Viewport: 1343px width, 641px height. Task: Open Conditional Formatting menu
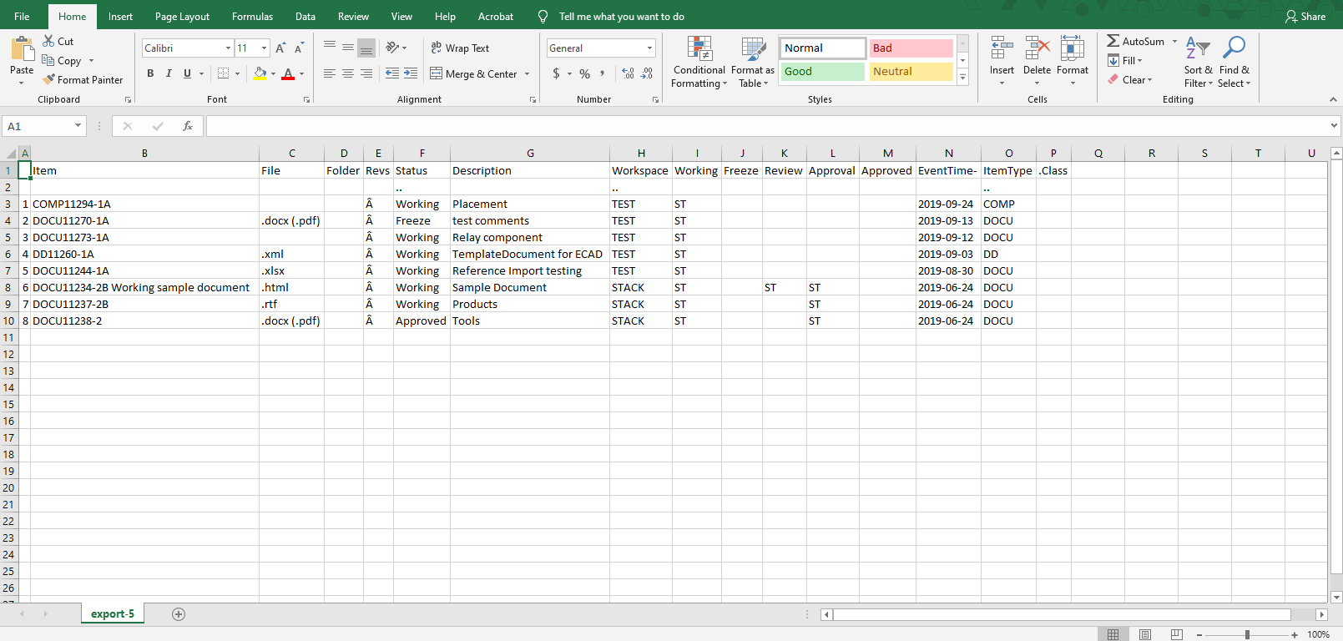click(x=699, y=62)
